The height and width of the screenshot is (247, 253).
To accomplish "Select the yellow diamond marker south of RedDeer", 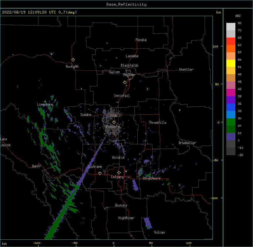I will coord(125,82).
